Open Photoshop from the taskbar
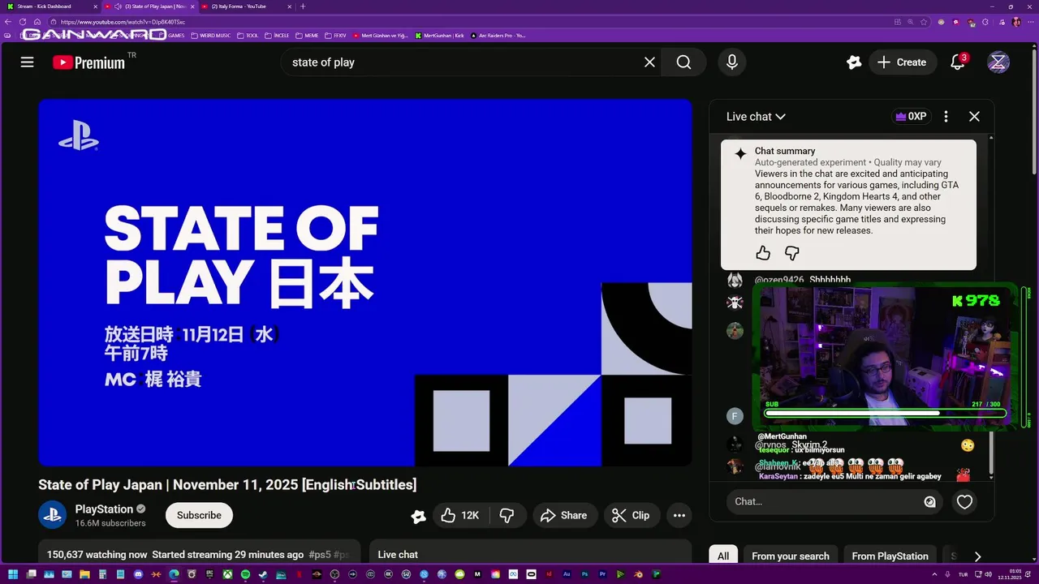Viewport: 1039px width, 584px height. [584, 574]
